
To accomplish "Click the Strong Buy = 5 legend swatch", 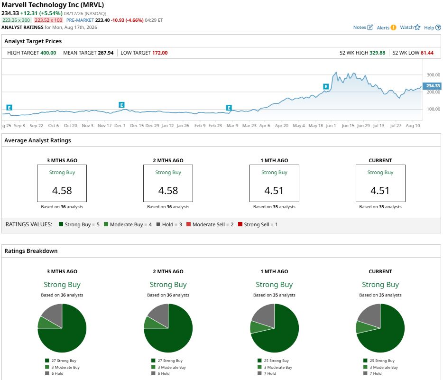I will point(61,224).
